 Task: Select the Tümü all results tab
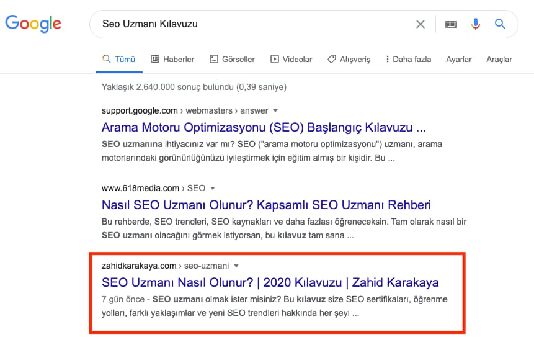(119, 60)
